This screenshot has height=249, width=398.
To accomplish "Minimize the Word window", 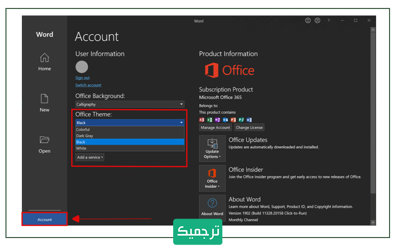I will [x=342, y=20].
